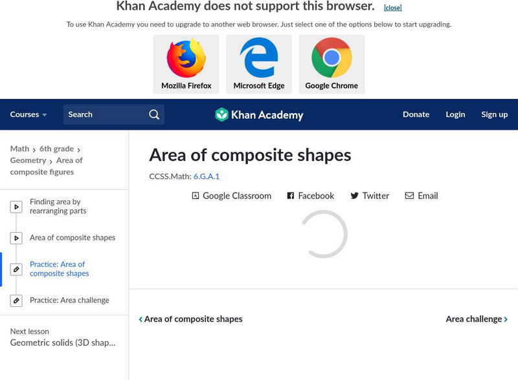This screenshot has width=518, height=380.
Task: Go to next item Area challenge
Action: 477,319
